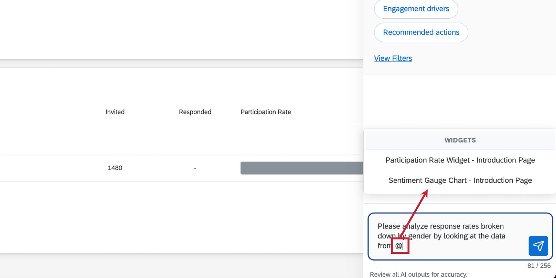
Task: Choose Participation Rate Widget - Introduction Page
Action: (460, 160)
